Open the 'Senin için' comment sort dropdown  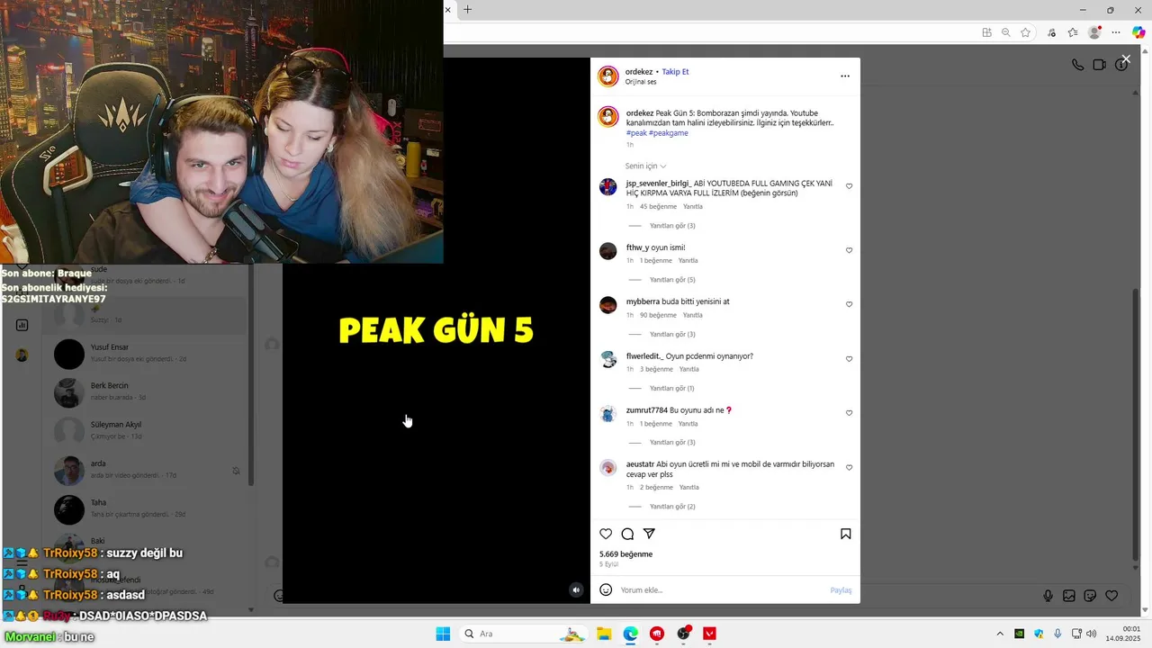(646, 166)
